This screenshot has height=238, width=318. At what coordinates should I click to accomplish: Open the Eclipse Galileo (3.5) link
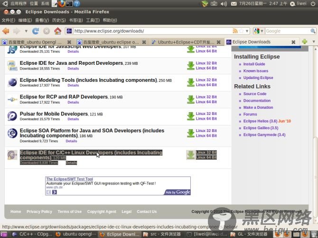[x=261, y=128]
